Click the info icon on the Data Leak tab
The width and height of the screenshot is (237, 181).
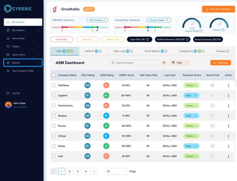pyautogui.click(x=131, y=51)
